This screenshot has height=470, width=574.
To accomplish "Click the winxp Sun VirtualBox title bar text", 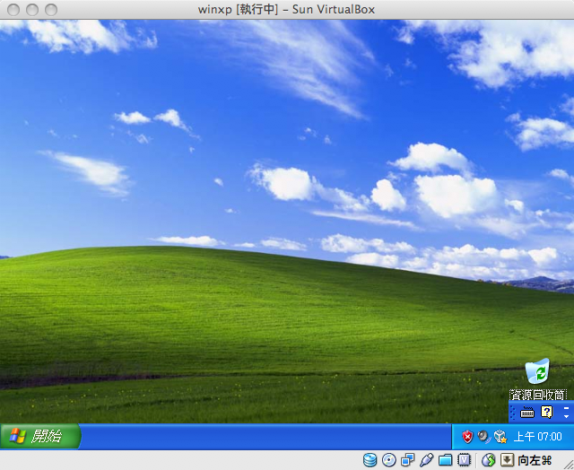I will pos(287,10).
